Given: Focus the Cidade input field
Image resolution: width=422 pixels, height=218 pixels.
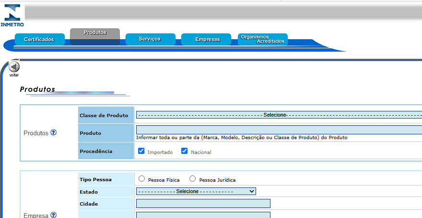Looking at the screenshot, I should pos(203,204).
